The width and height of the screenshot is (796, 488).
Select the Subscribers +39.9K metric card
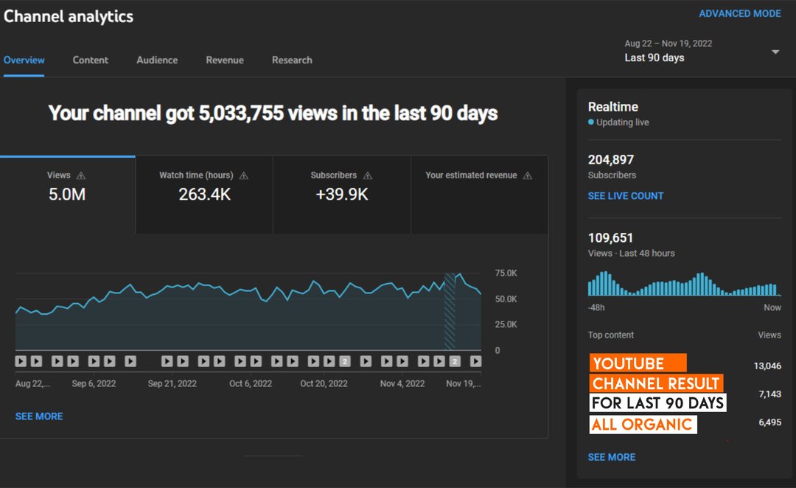pos(342,195)
